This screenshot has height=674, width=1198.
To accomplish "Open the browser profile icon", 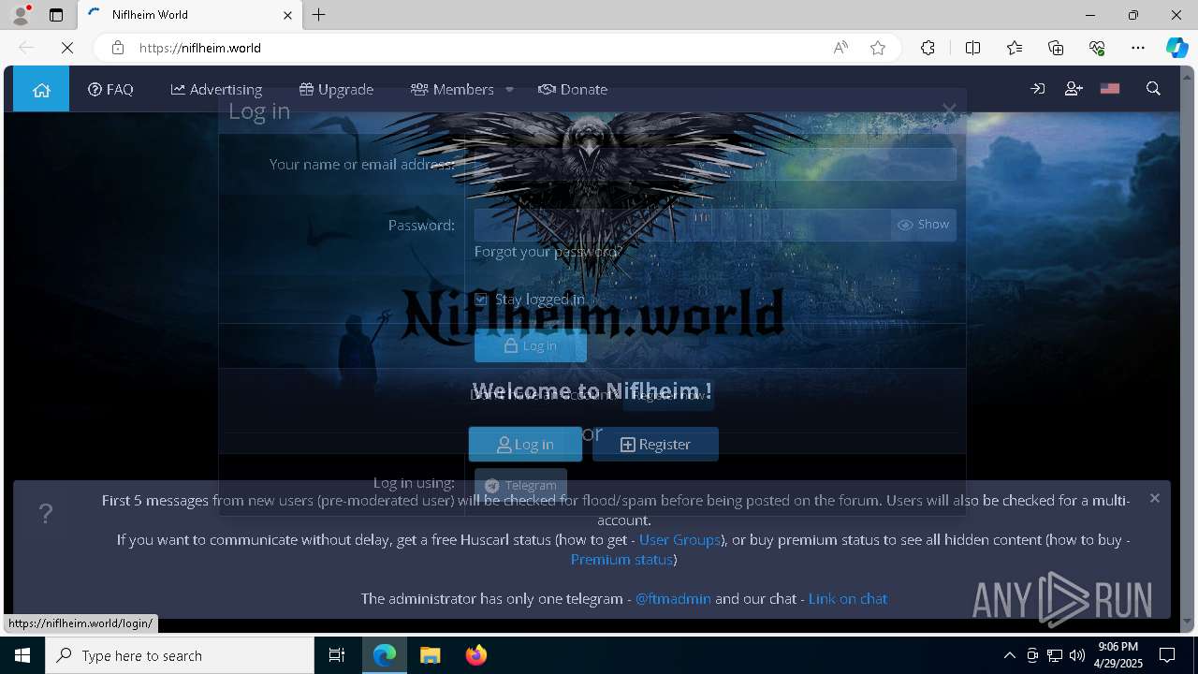I will (21, 15).
